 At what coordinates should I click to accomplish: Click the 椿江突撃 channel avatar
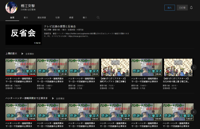12,8
